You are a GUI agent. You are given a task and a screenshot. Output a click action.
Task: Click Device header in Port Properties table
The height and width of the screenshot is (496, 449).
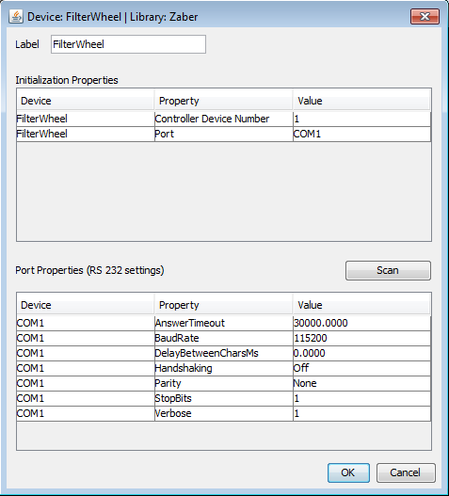[86, 305]
